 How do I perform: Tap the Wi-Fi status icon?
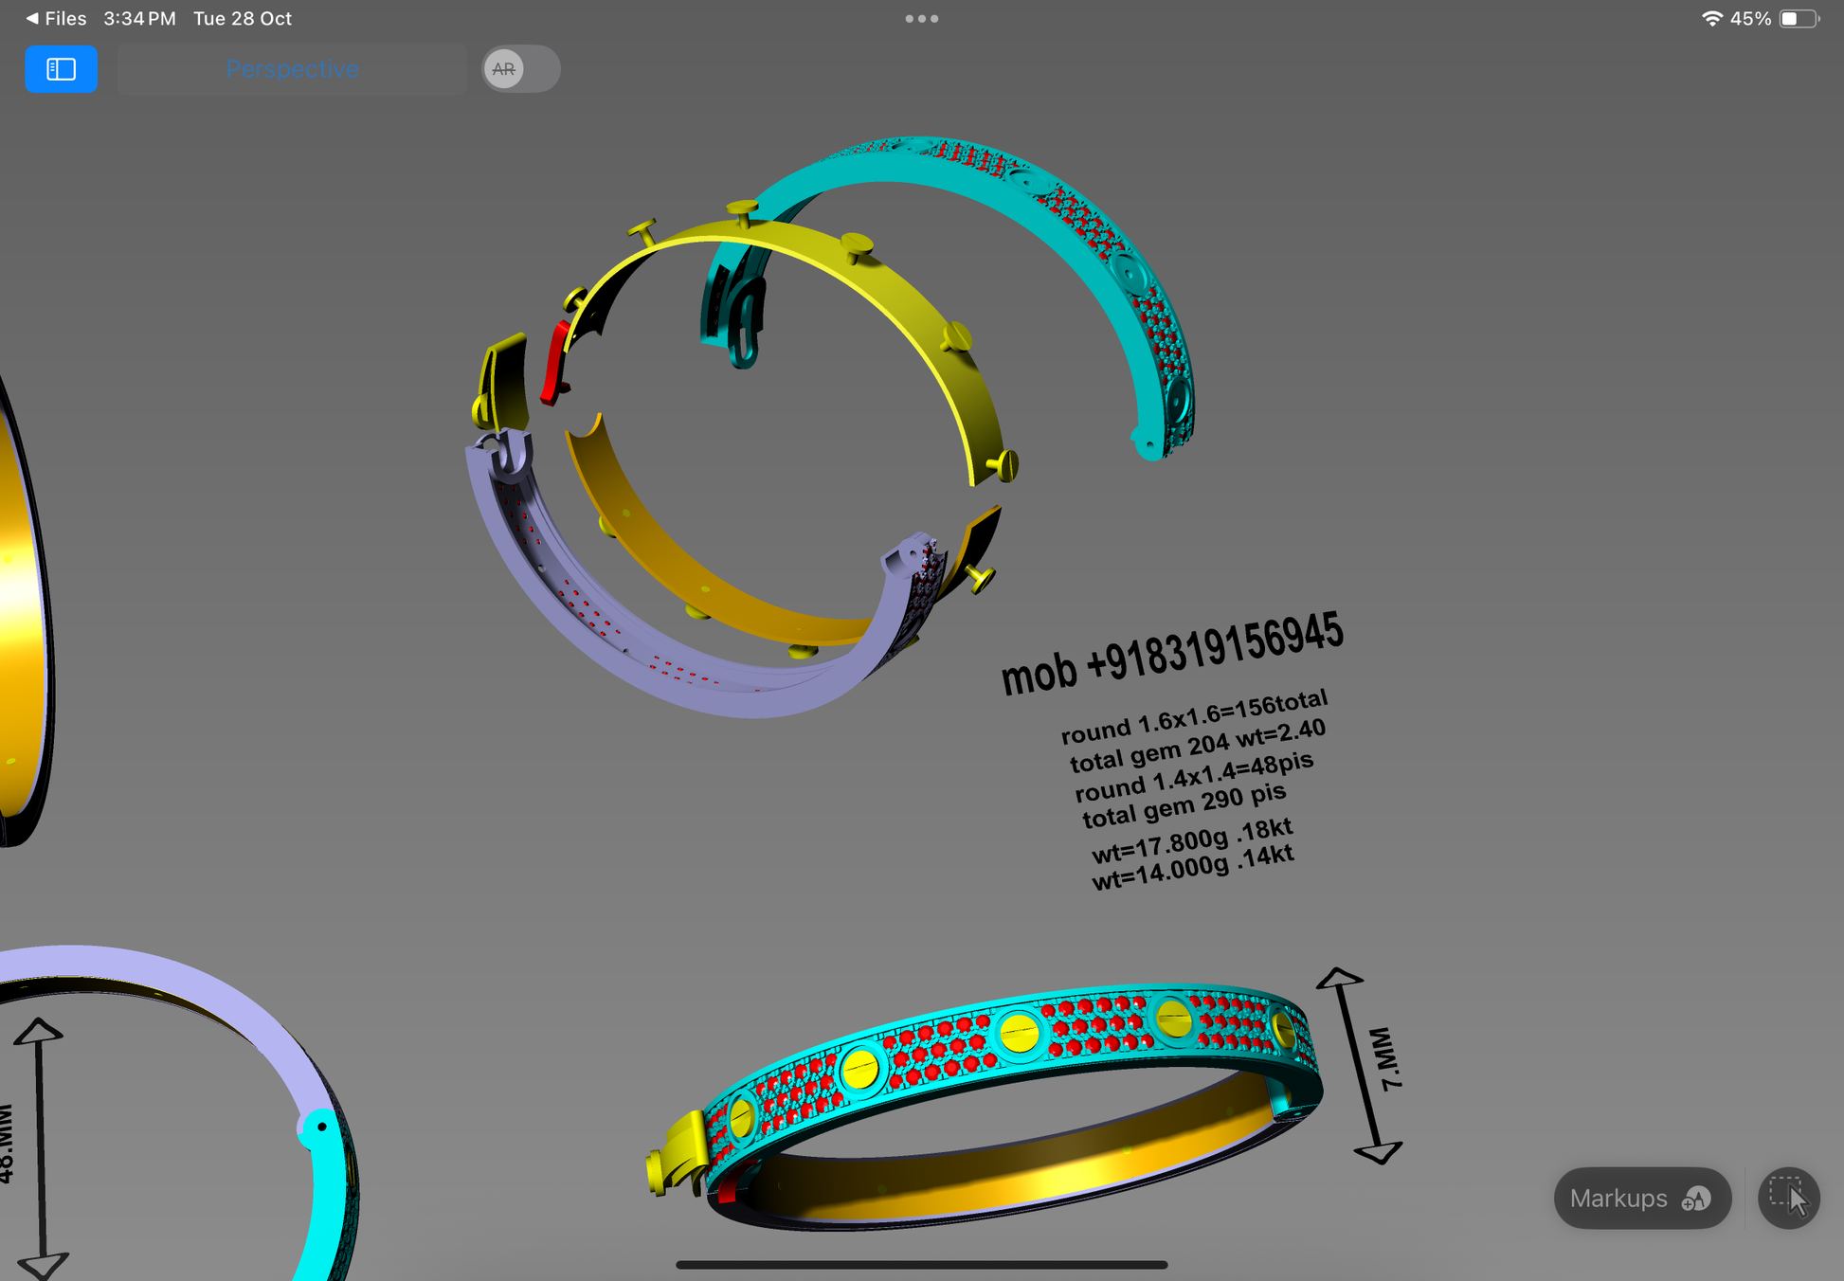pos(1711,18)
